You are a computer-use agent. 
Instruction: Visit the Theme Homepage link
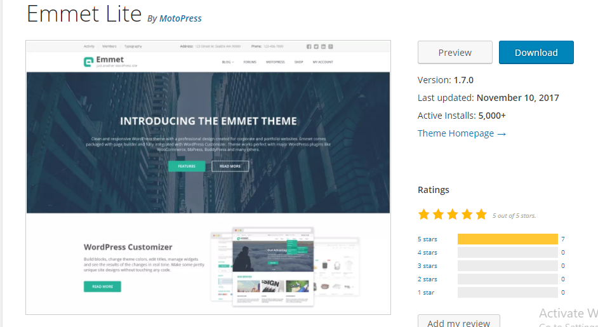462,133
